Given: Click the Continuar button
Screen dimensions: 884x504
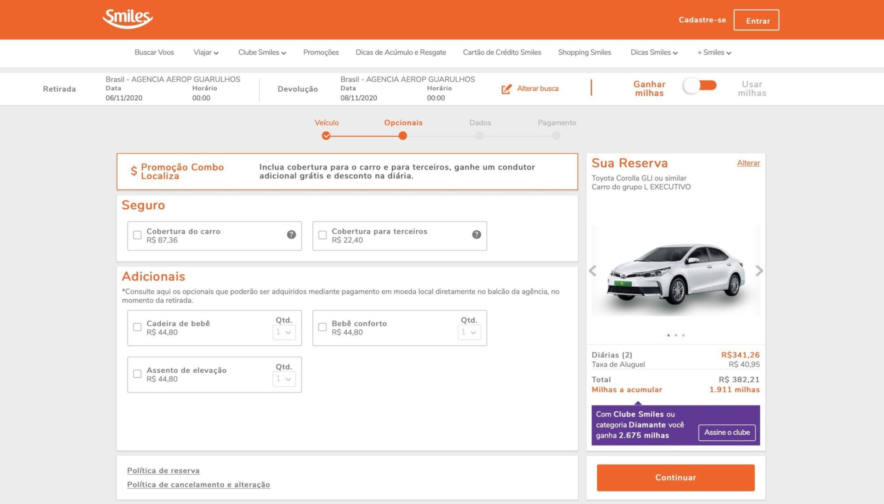Looking at the screenshot, I should point(675,477).
